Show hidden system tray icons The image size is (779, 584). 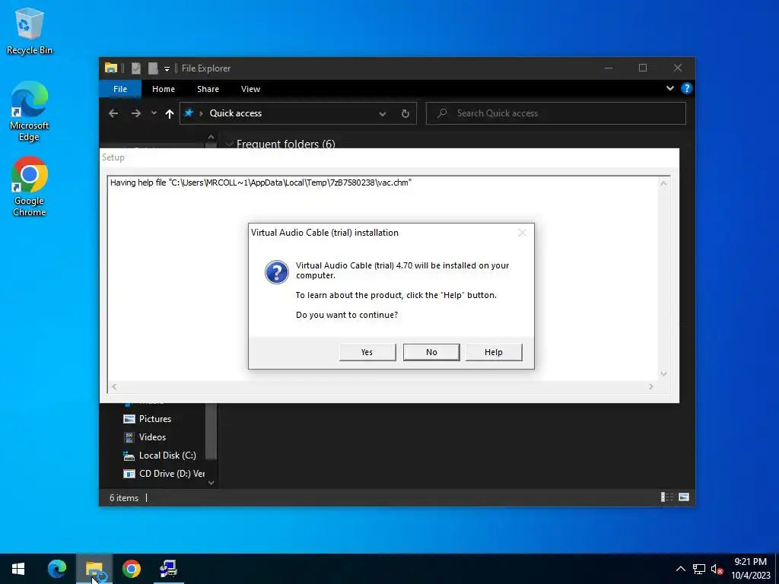pos(681,569)
